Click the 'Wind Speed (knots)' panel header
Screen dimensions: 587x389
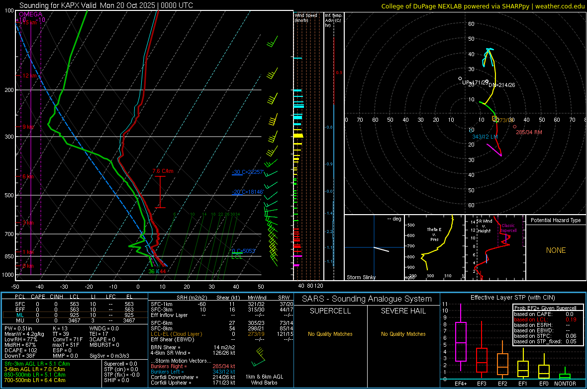click(x=306, y=17)
